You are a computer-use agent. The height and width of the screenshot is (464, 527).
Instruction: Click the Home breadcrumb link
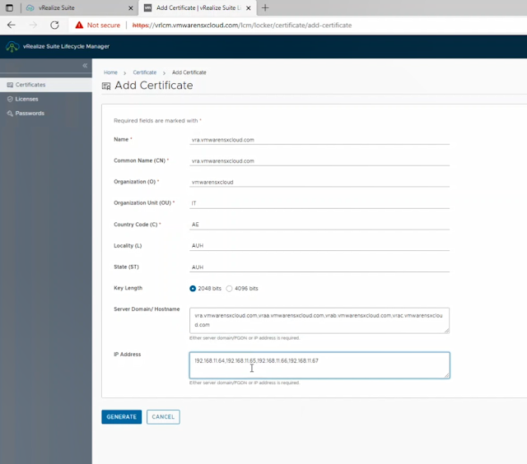click(x=110, y=72)
